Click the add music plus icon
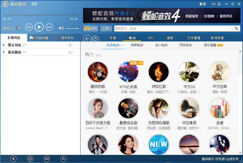Screen dimensions: 243x163 pyautogui.click(x=13, y=159)
